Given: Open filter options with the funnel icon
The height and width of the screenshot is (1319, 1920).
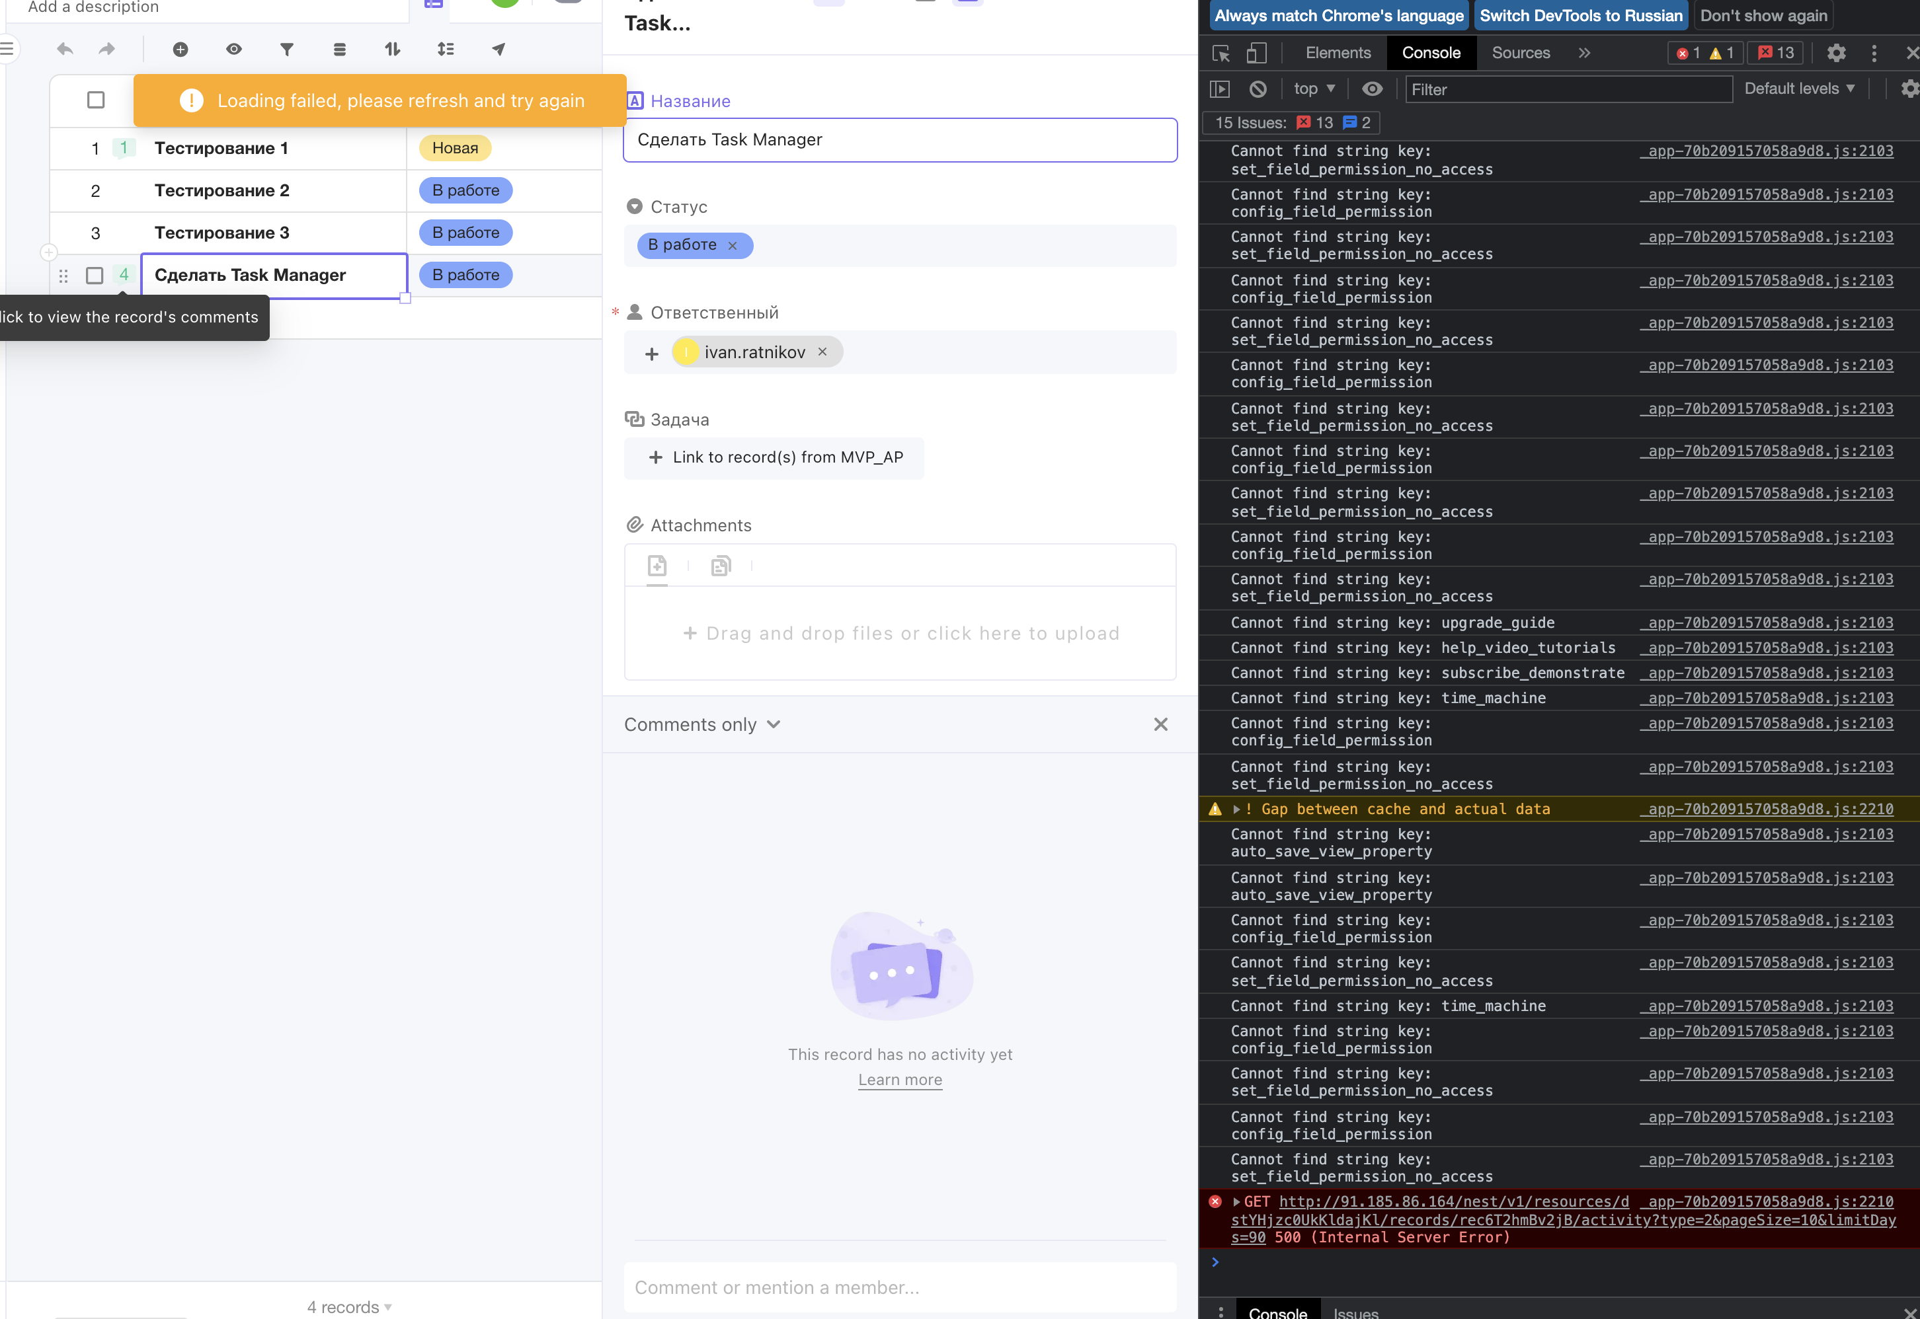Looking at the screenshot, I should coord(286,49).
